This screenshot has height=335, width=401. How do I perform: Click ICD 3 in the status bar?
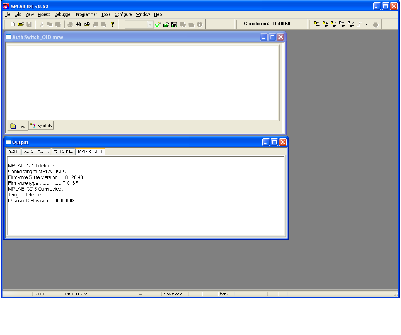(x=39, y=294)
